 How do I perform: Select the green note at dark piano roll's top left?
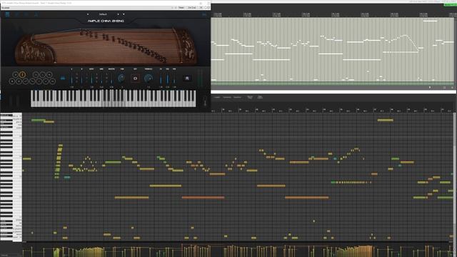38,120
